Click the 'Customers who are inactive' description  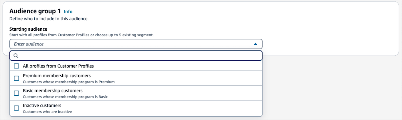pyautogui.click(x=47, y=112)
